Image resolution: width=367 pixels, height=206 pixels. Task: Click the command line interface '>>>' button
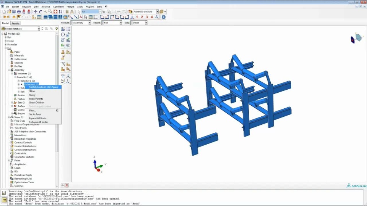pyautogui.click(x=4, y=200)
